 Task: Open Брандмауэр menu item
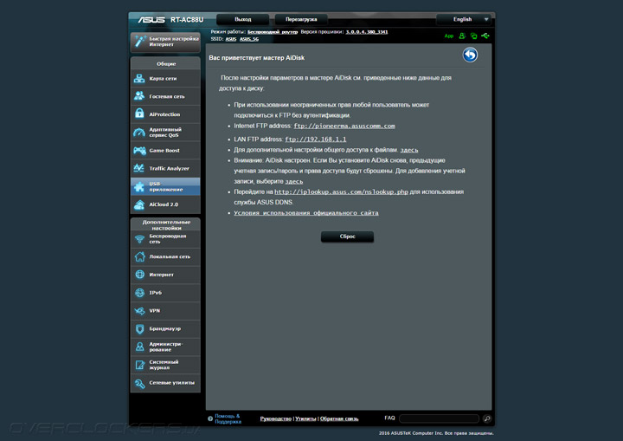(165, 328)
